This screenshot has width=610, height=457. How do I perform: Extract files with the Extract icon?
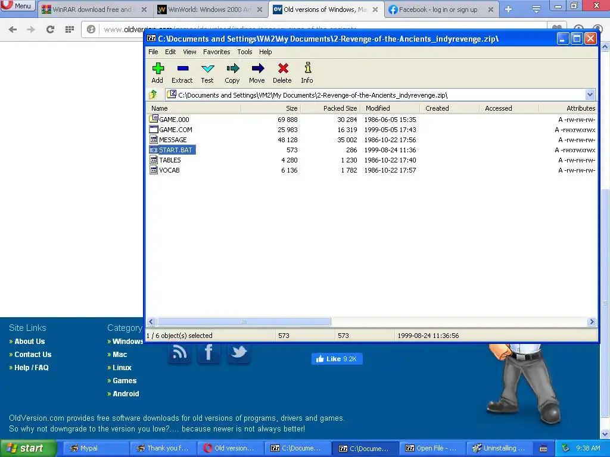(182, 69)
